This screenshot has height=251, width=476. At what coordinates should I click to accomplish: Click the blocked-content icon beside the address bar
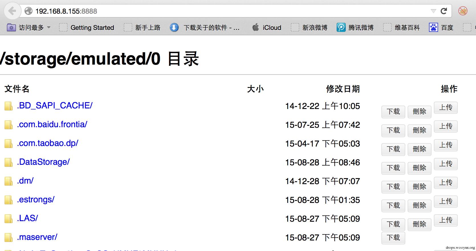[x=463, y=11]
